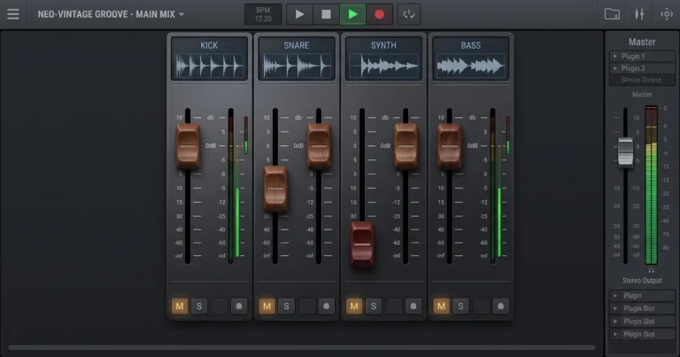
Task: Click the BASS small peak meter
Action: [x=508, y=135]
